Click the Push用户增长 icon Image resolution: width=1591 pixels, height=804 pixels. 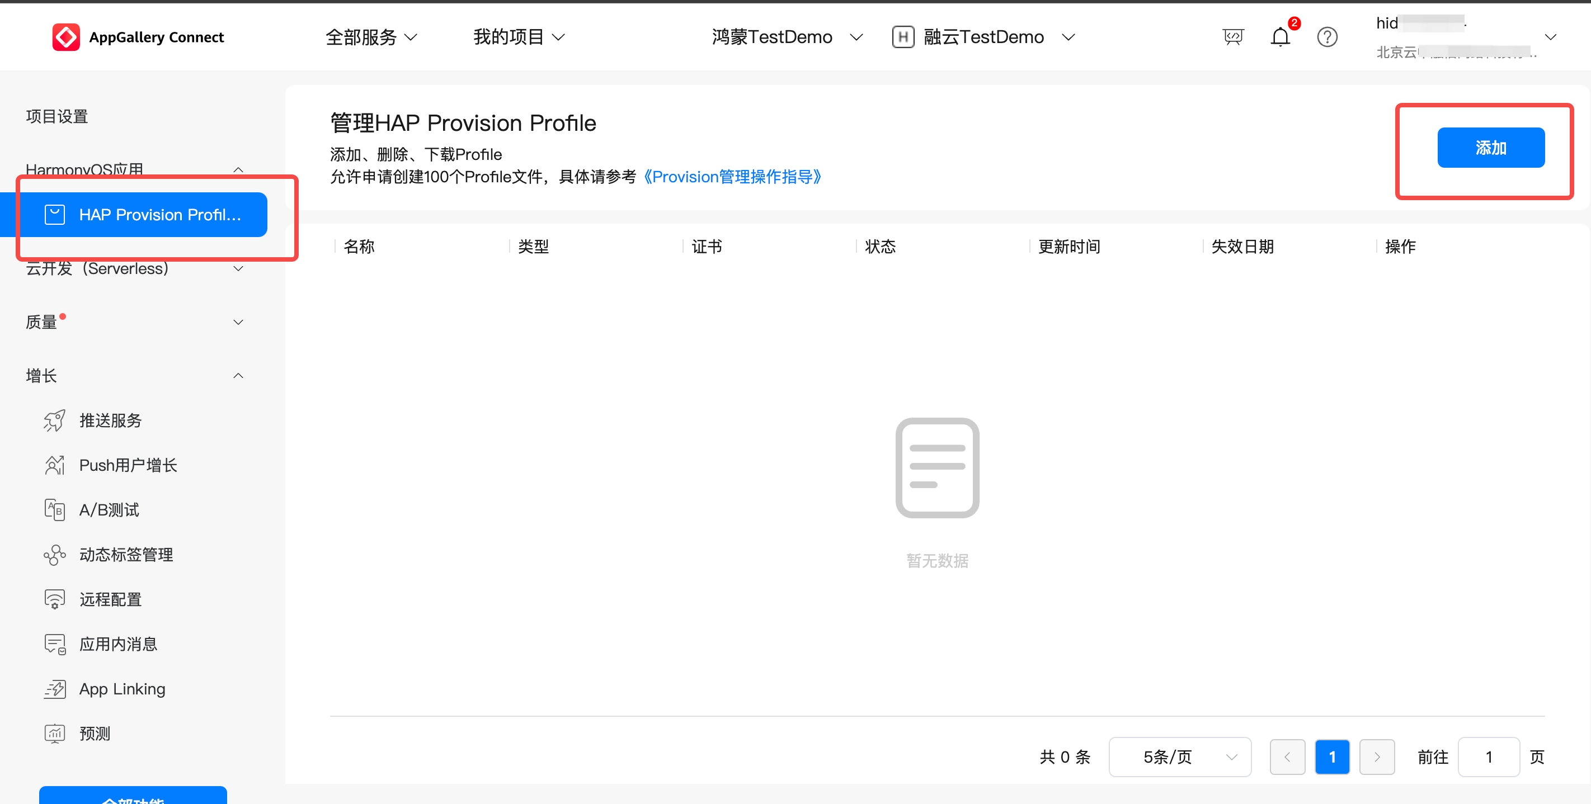tap(54, 465)
